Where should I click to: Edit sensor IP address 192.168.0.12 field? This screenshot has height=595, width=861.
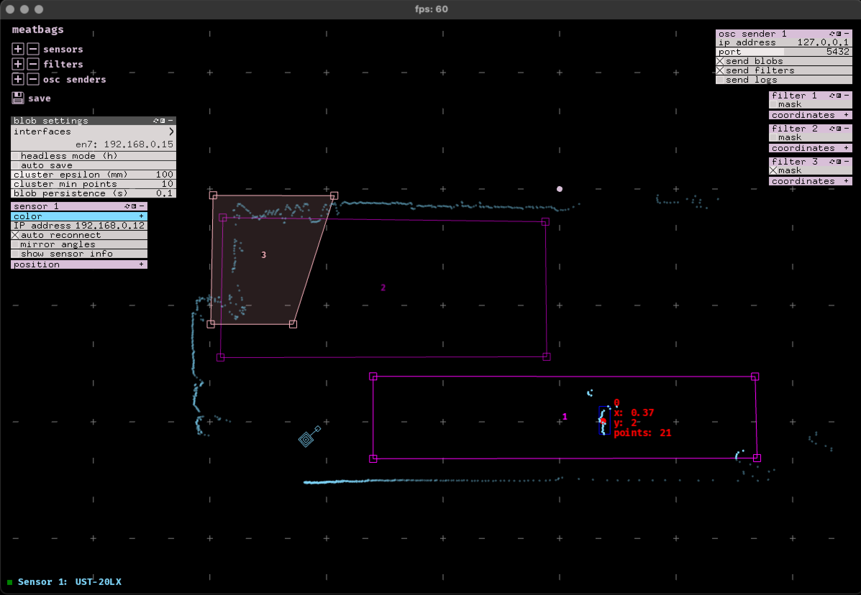point(79,226)
